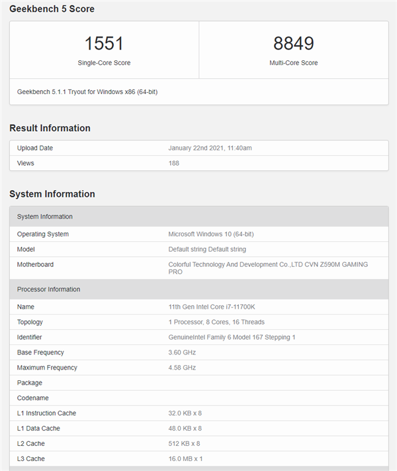
Task: Click the upload date January 22nd 2021
Action: click(210, 148)
